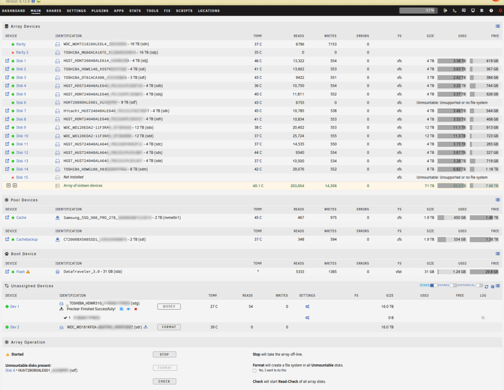Open the Disk 10 link
Image resolution: width=504 pixels, height=390 pixels.
pyautogui.click(x=22, y=136)
